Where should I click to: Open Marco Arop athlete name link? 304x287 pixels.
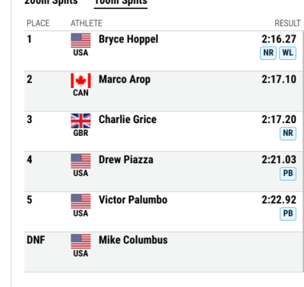point(125,80)
